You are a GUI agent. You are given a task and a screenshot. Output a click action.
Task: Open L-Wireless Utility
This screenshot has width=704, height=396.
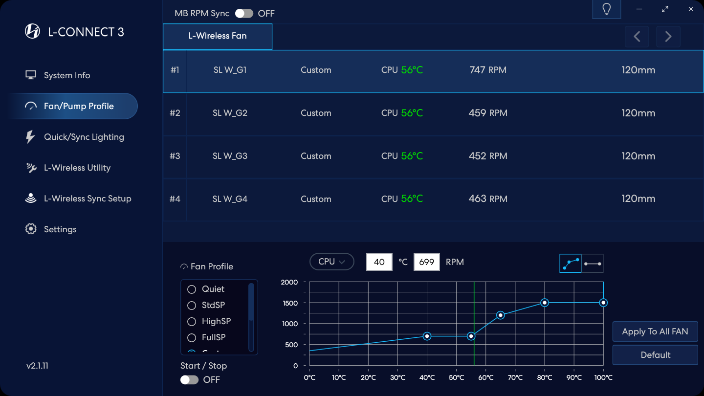77,168
